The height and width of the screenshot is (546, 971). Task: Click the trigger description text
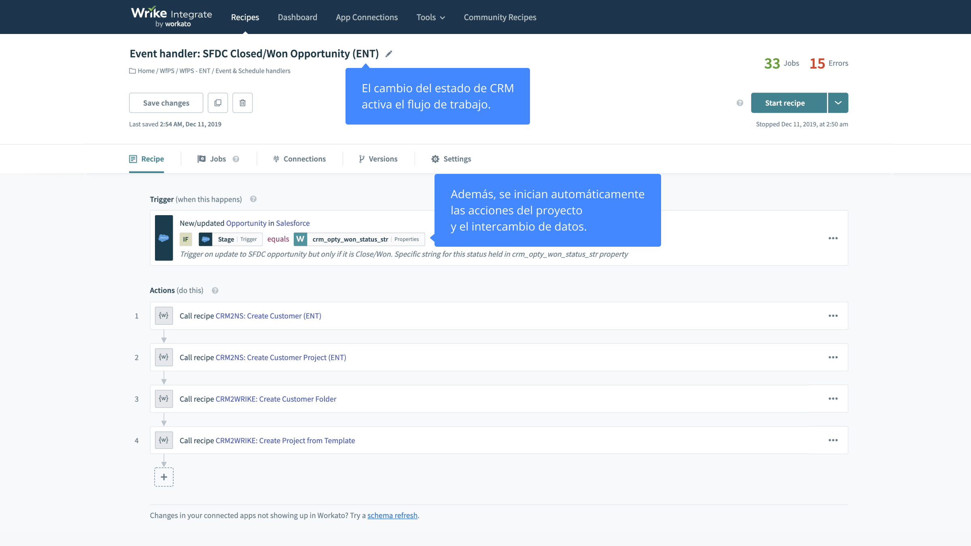click(404, 254)
